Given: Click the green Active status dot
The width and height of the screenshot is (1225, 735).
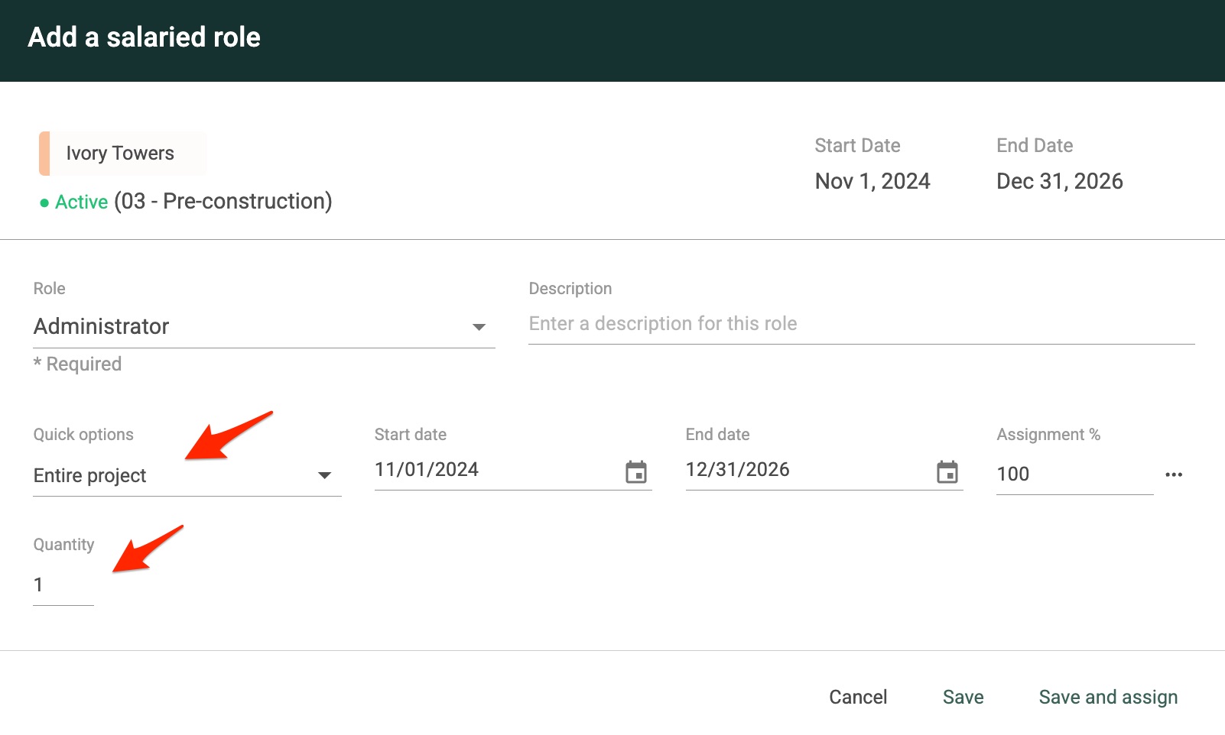Looking at the screenshot, I should 44,202.
